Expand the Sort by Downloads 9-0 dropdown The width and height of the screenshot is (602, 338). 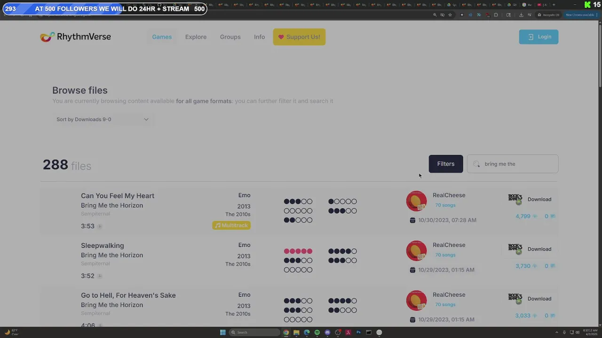click(103, 119)
